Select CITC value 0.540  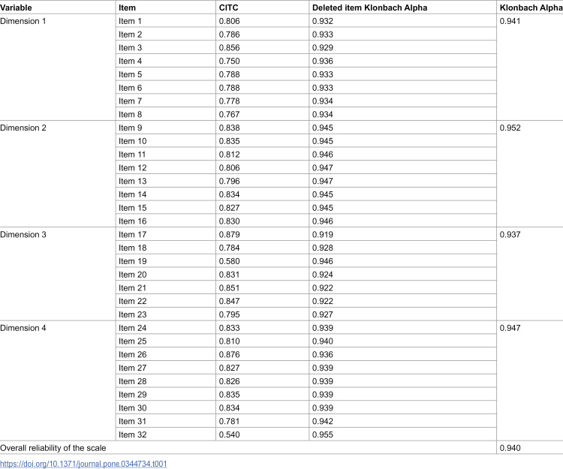[x=229, y=434]
